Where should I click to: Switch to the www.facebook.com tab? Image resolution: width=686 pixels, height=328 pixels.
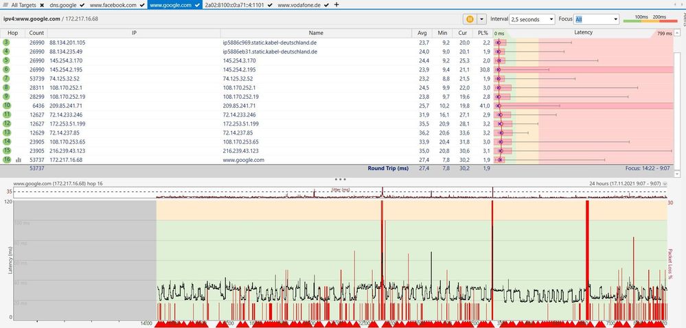click(113, 5)
